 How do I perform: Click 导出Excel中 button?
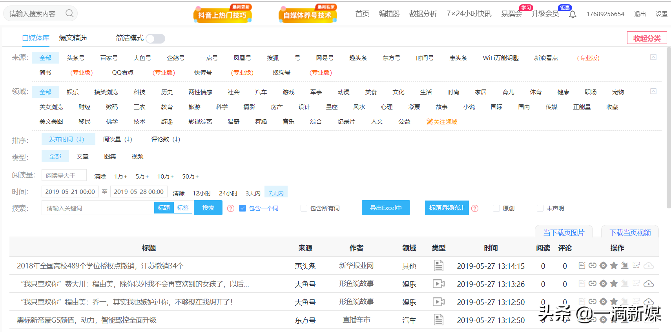(386, 208)
